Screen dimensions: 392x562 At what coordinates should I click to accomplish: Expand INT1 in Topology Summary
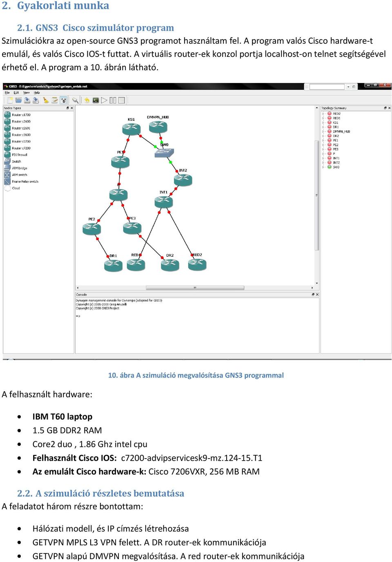click(x=323, y=158)
